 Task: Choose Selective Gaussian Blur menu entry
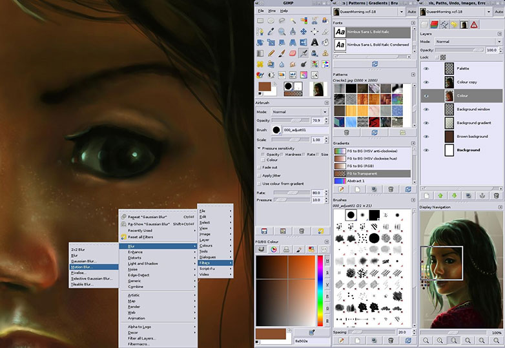(x=94, y=278)
